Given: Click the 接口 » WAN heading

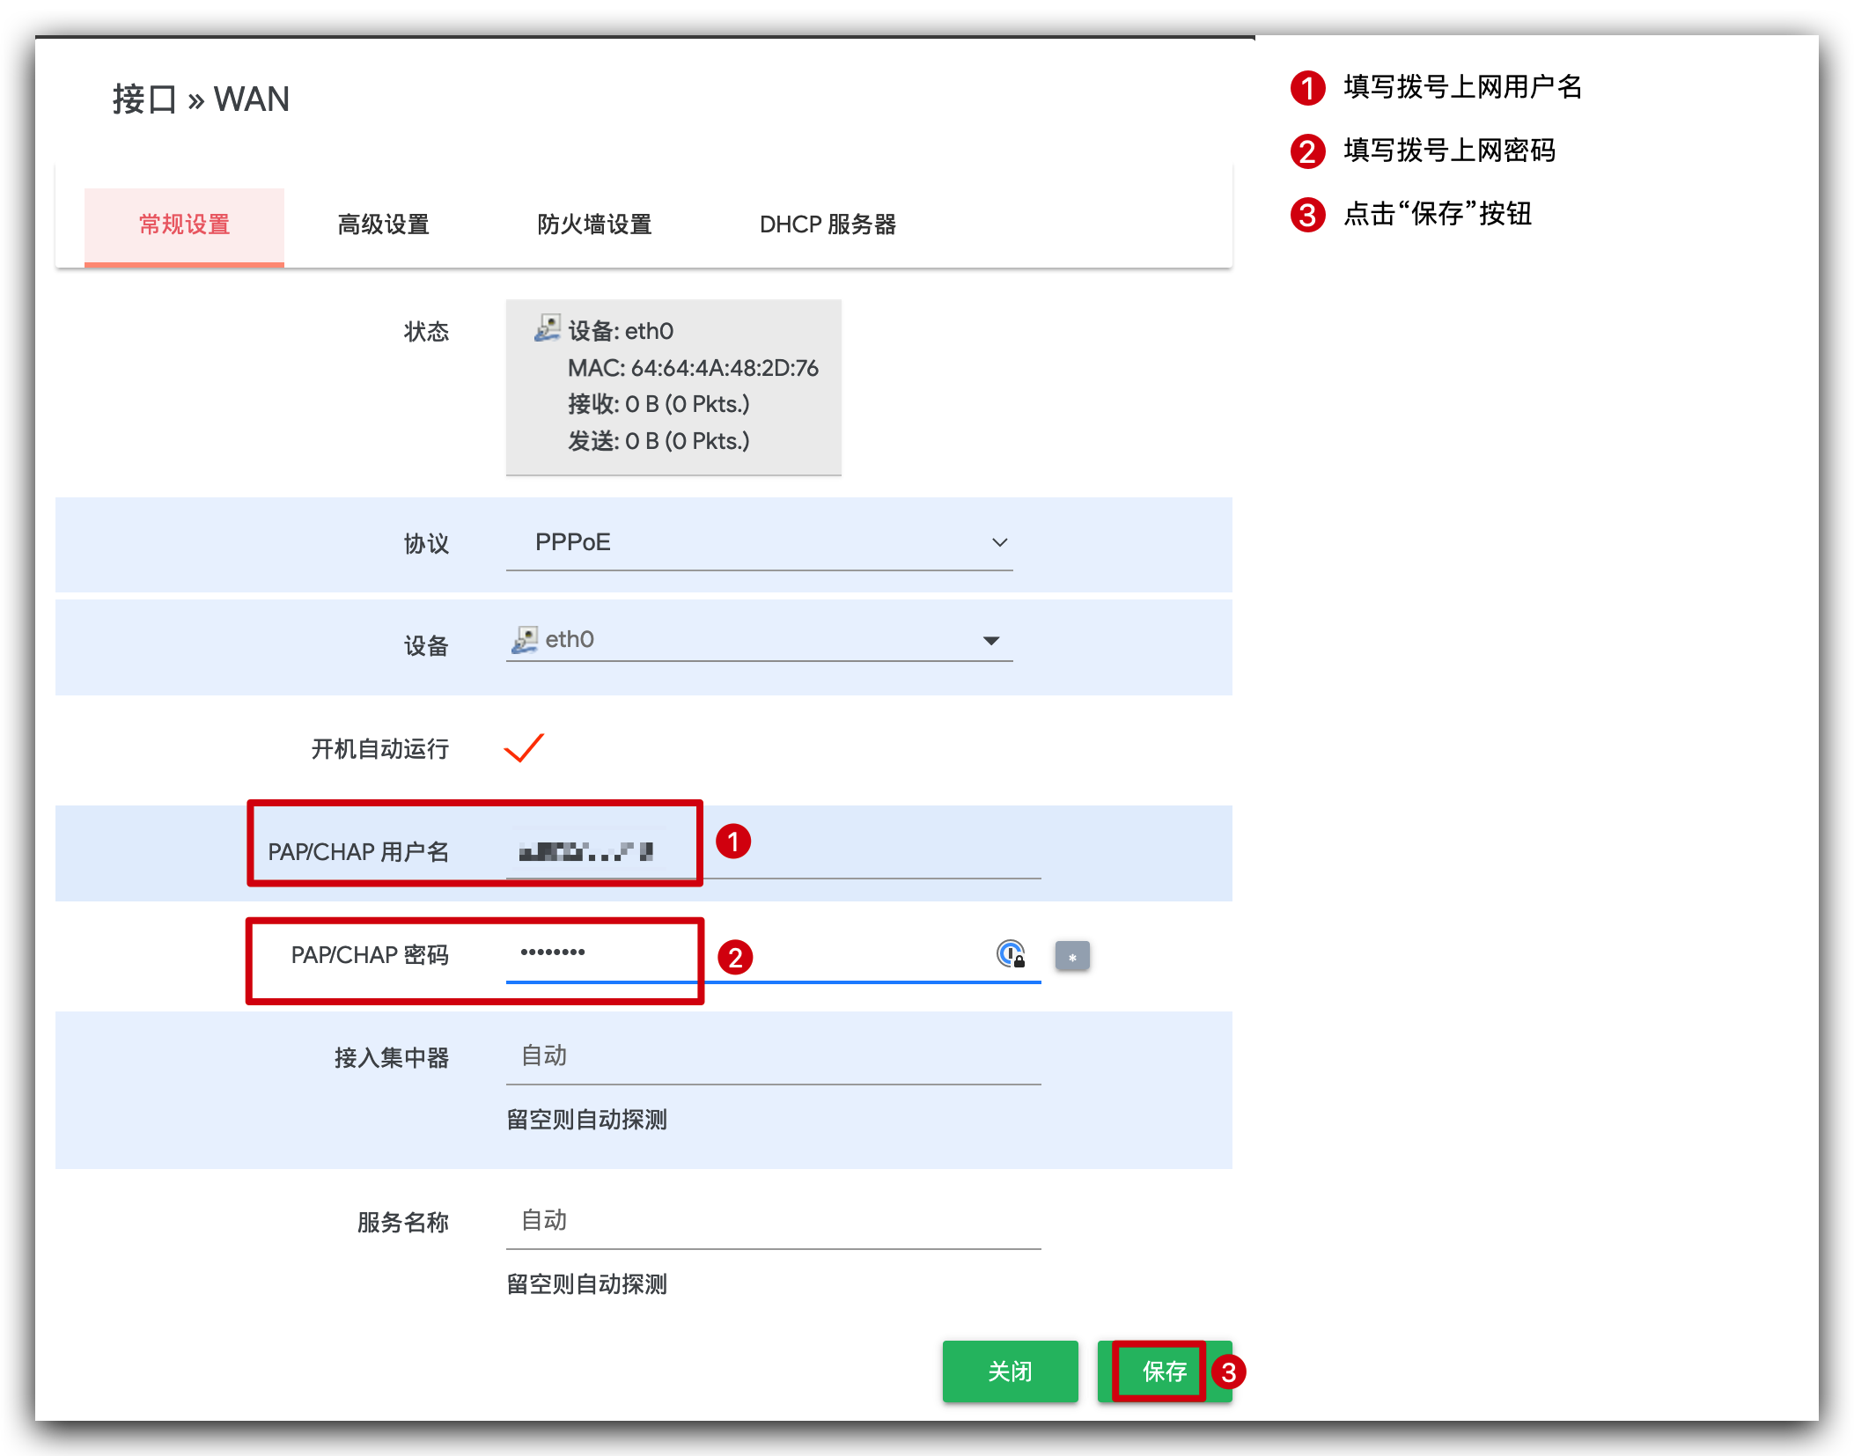Looking at the screenshot, I should click(201, 99).
